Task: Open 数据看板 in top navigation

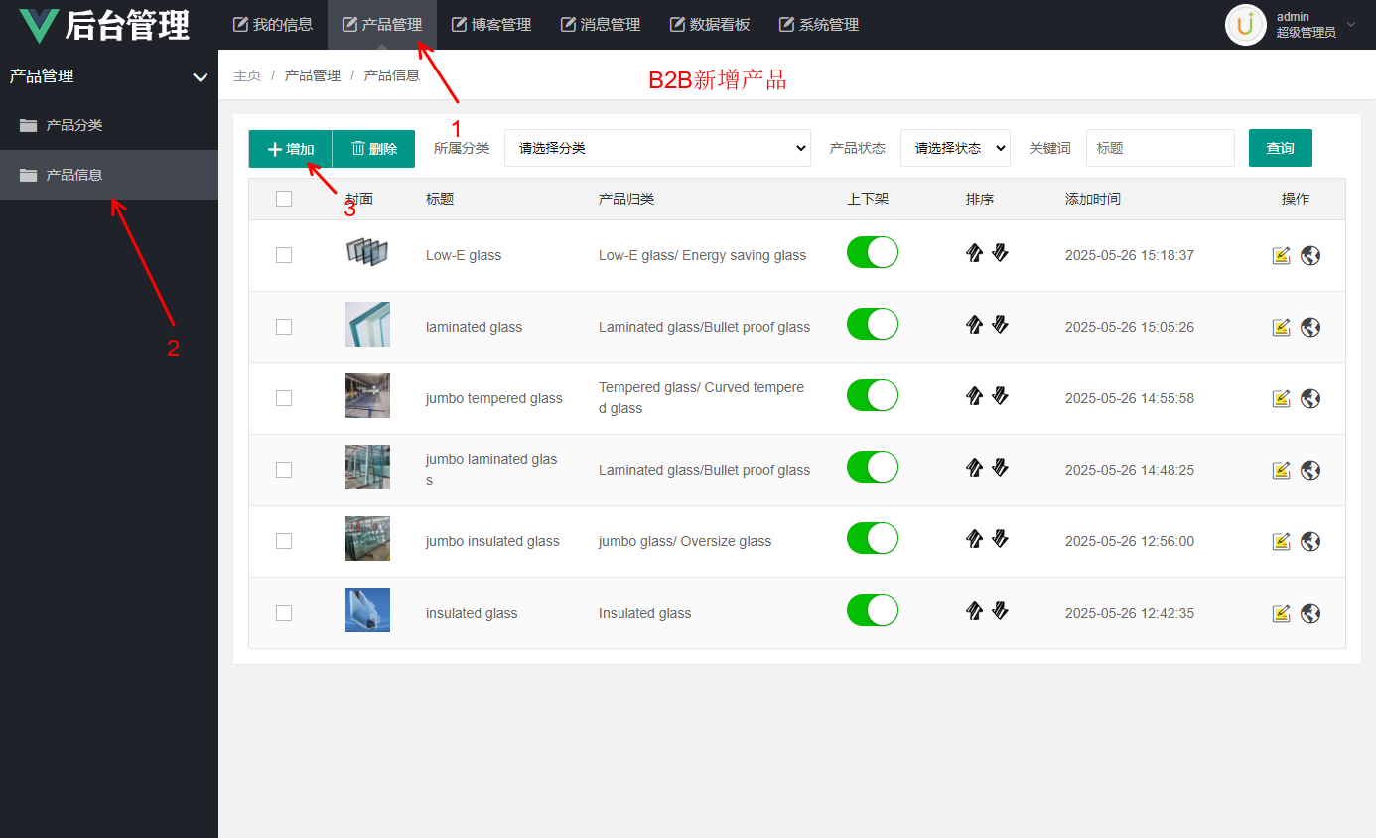Action: [710, 25]
